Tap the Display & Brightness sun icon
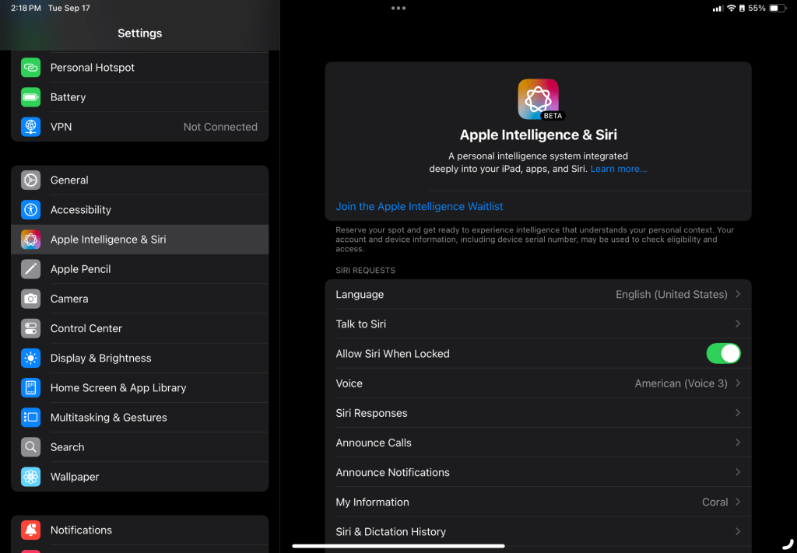 (x=30, y=359)
